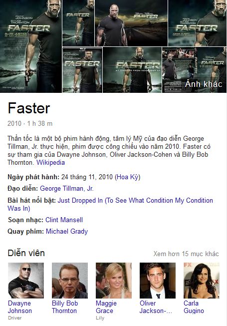Open director George Tillman, Jr. link

pos(67,188)
